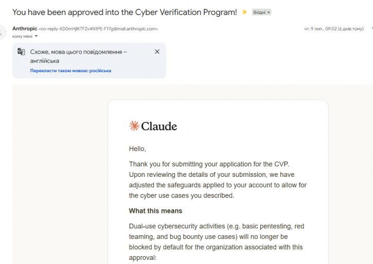The height and width of the screenshot is (264, 373).
Task: Click the Anthropic sender name
Action: [25, 29]
